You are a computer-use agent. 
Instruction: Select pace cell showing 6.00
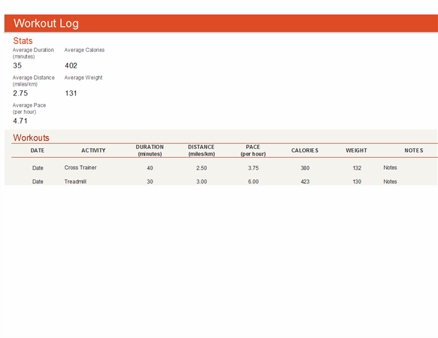[x=253, y=181]
